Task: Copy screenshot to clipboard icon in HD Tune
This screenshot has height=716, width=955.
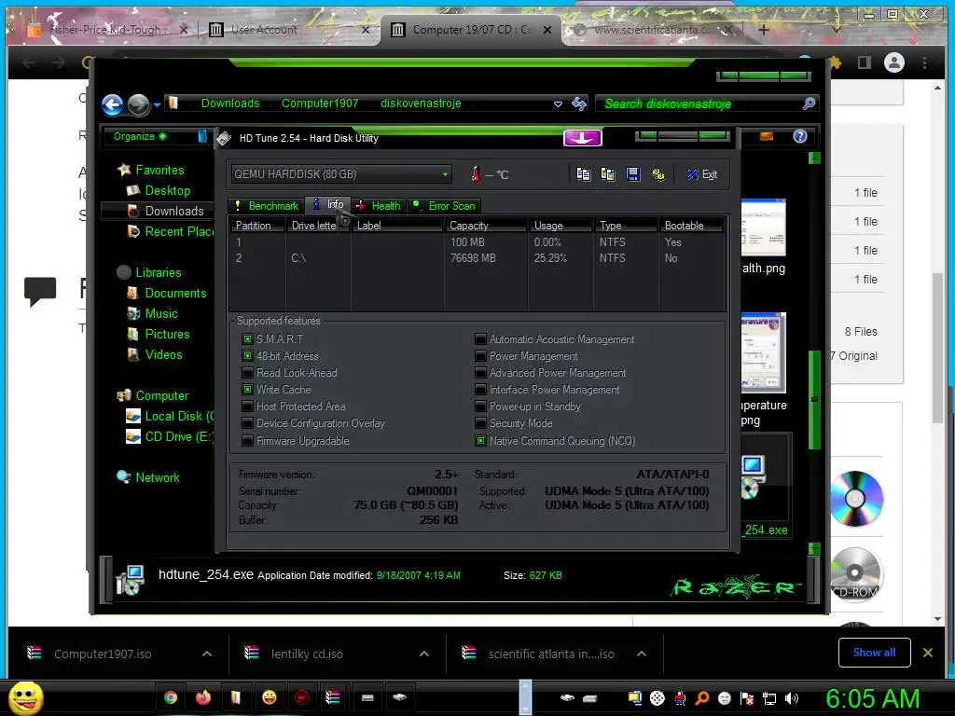Action: (x=608, y=174)
